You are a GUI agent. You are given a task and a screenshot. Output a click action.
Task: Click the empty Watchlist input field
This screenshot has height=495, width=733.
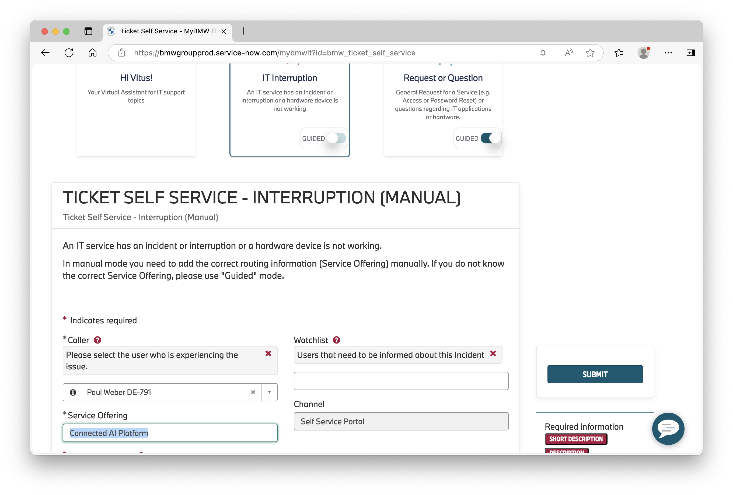[x=401, y=381]
